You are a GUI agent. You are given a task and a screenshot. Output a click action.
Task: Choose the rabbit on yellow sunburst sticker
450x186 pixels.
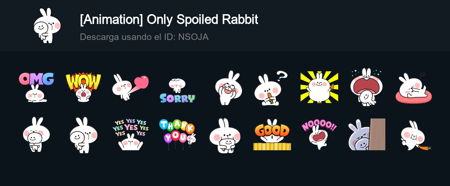click(x=319, y=87)
